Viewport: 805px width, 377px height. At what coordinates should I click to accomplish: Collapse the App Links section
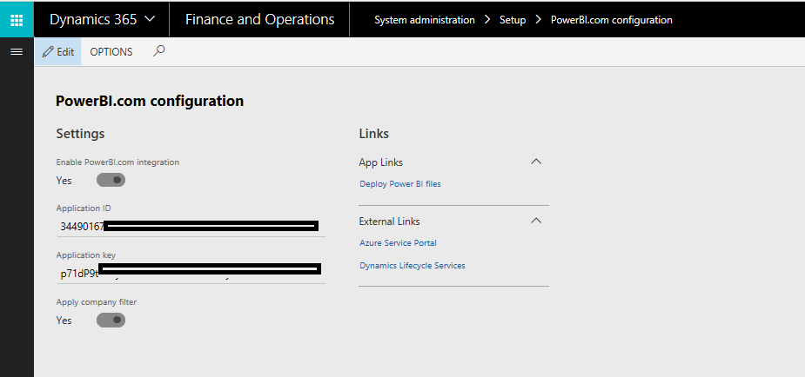536,162
